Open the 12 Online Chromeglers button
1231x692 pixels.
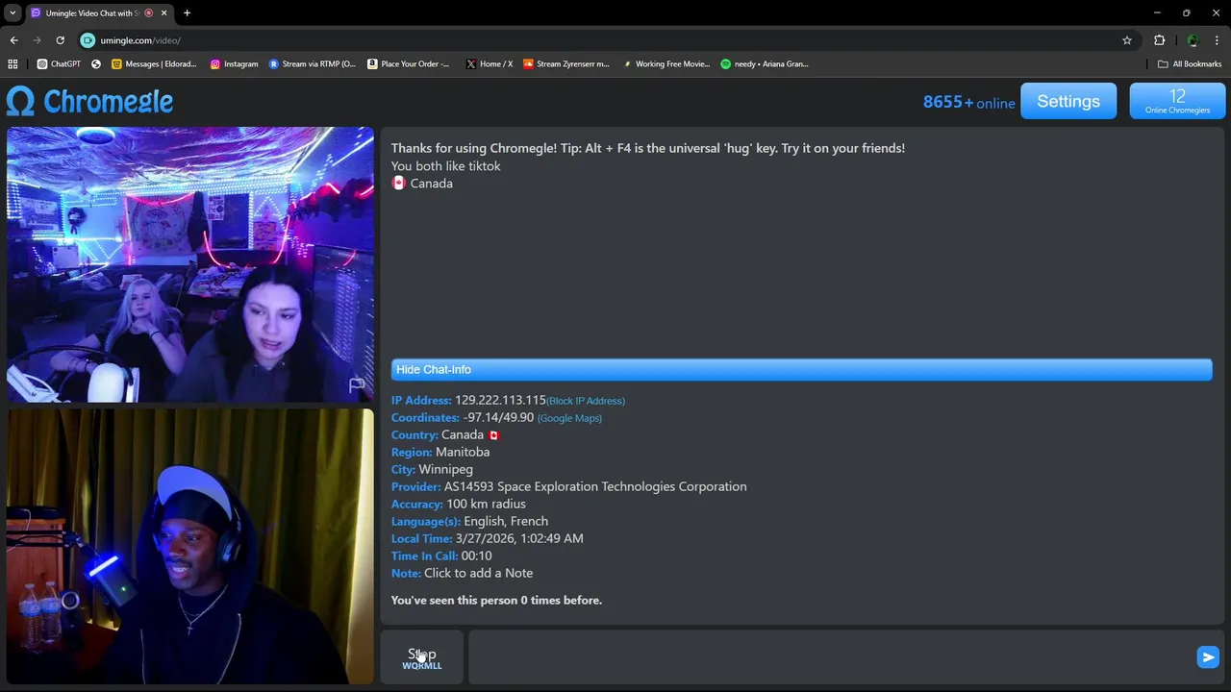coord(1177,101)
